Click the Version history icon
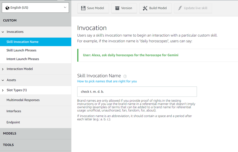This screenshot has width=238, height=152. pyautogui.click(x=117, y=8)
